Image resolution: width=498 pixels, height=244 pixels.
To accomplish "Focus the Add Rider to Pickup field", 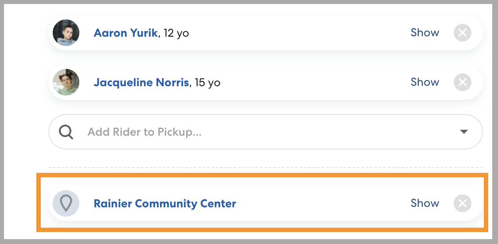I will [222, 132].
